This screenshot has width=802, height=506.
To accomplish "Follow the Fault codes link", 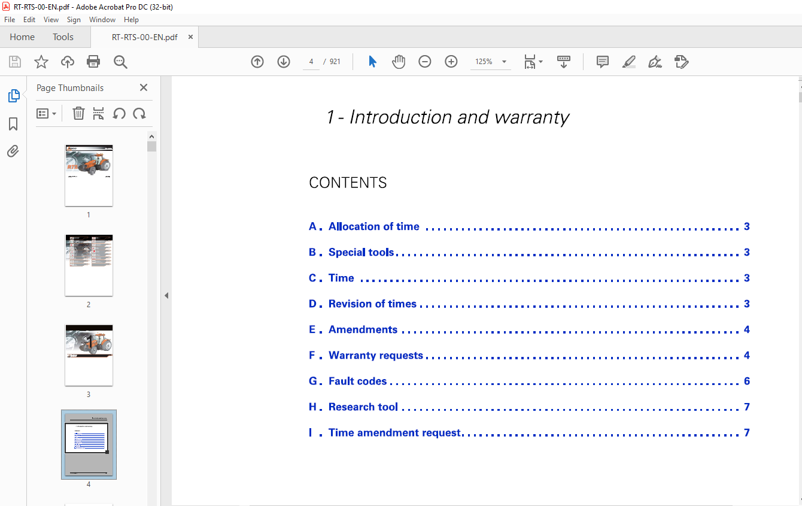I will (529, 381).
